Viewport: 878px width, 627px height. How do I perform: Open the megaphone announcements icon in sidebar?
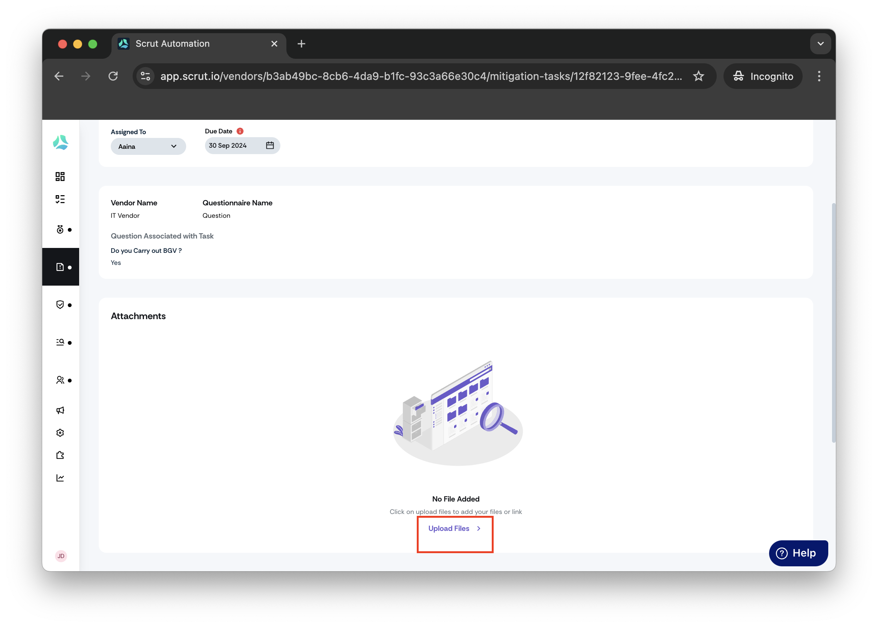60,410
